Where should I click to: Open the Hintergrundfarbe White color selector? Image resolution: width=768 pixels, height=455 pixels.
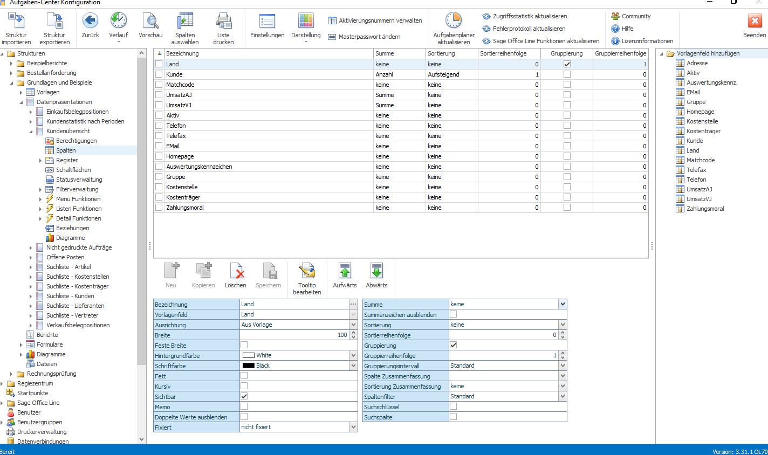353,355
